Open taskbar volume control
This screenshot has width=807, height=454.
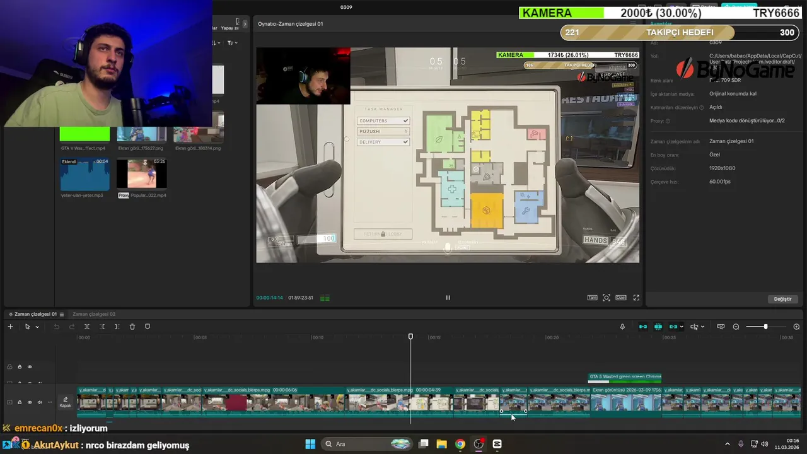(764, 444)
